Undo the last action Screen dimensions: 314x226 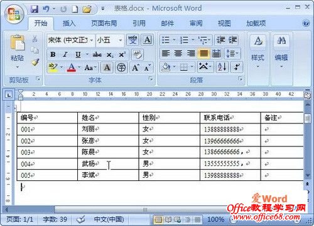[46, 9]
